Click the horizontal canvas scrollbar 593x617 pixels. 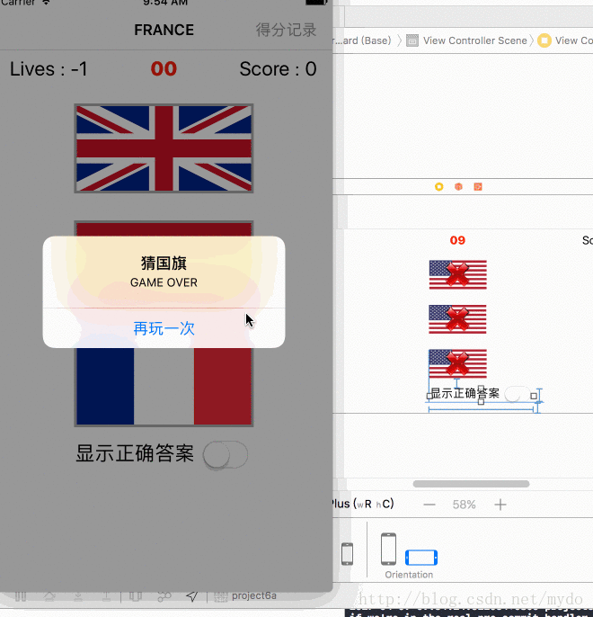pyautogui.click(x=471, y=484)
